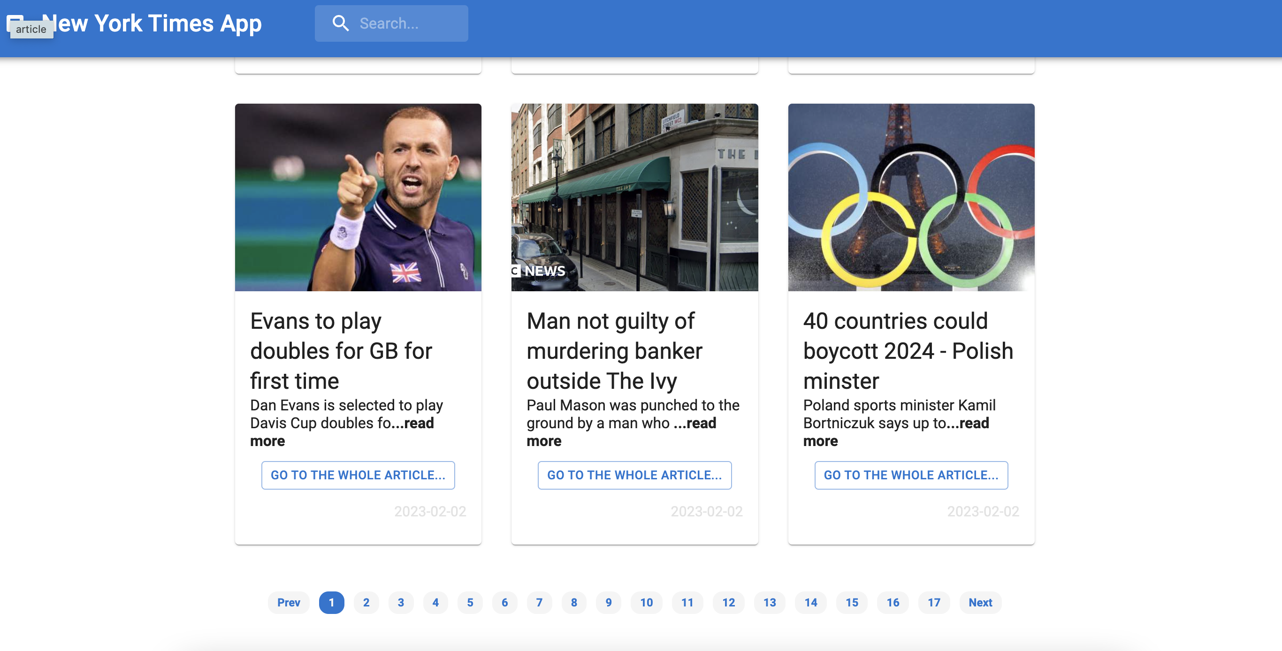This screenshot has height=651, width=1282.
Task: Open the whole Olympics boycott article
Action: point(911,475)
